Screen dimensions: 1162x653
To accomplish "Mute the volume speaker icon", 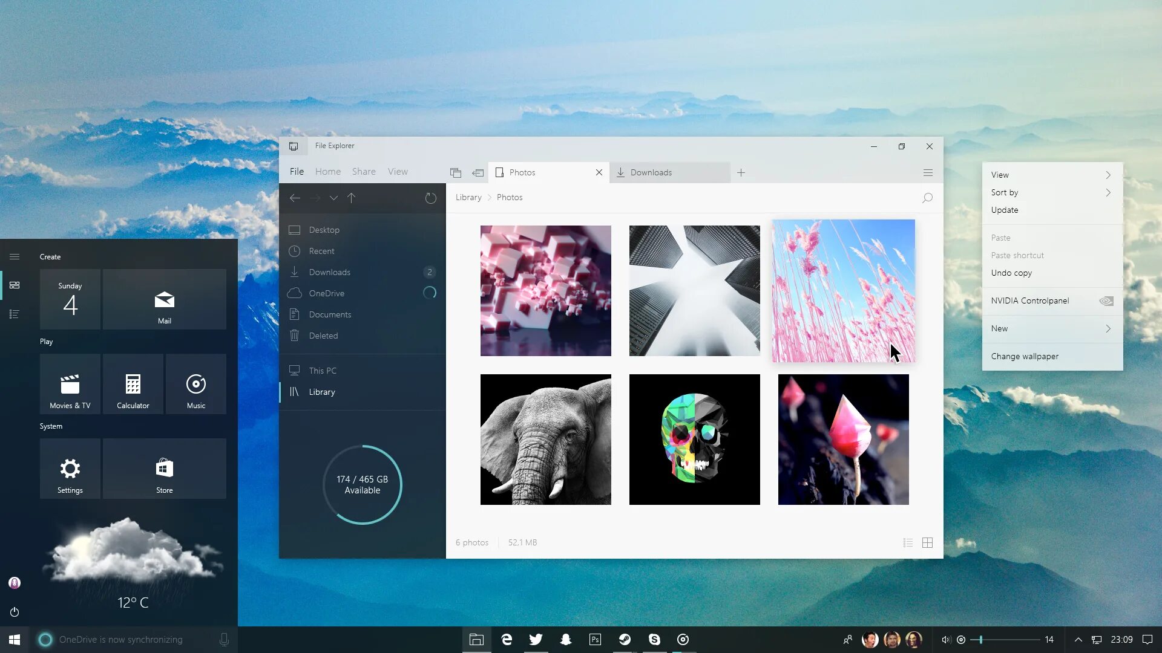I will (946, 640).
